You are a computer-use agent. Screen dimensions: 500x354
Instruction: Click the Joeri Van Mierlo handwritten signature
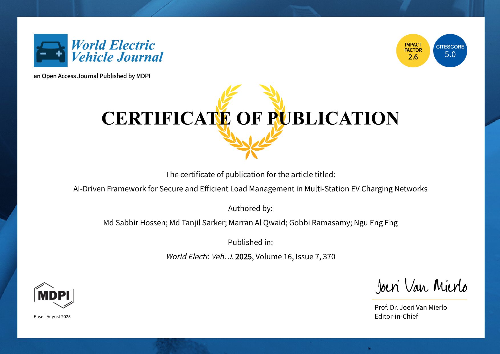click(421, 286)
